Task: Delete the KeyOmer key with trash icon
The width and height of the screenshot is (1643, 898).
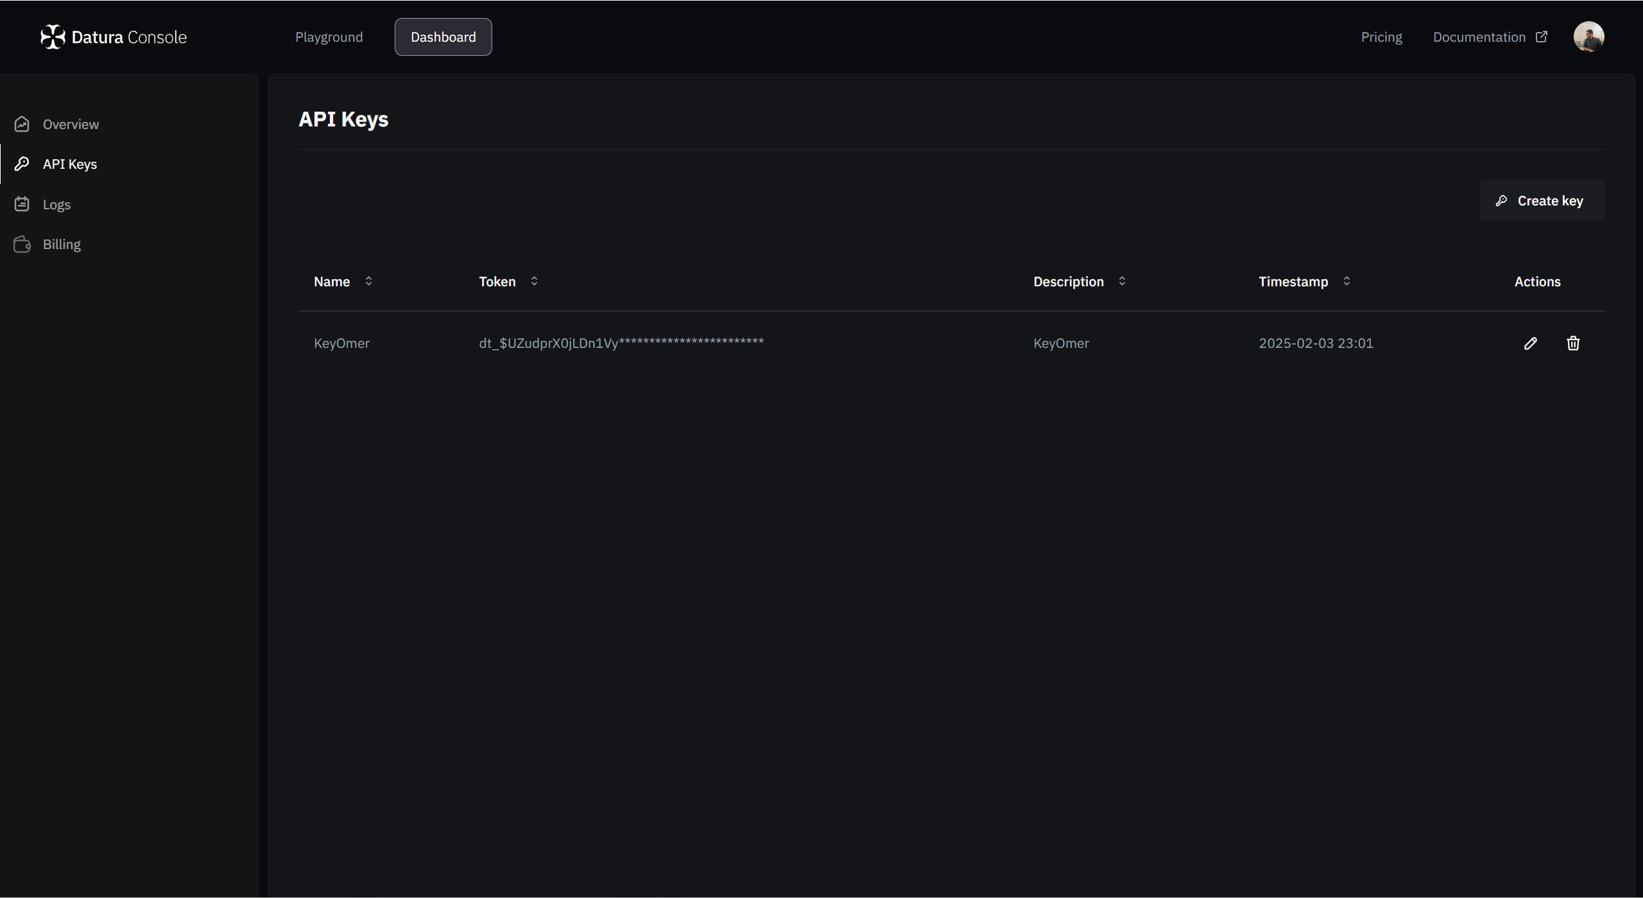Action: click(x=1572, y=343)
